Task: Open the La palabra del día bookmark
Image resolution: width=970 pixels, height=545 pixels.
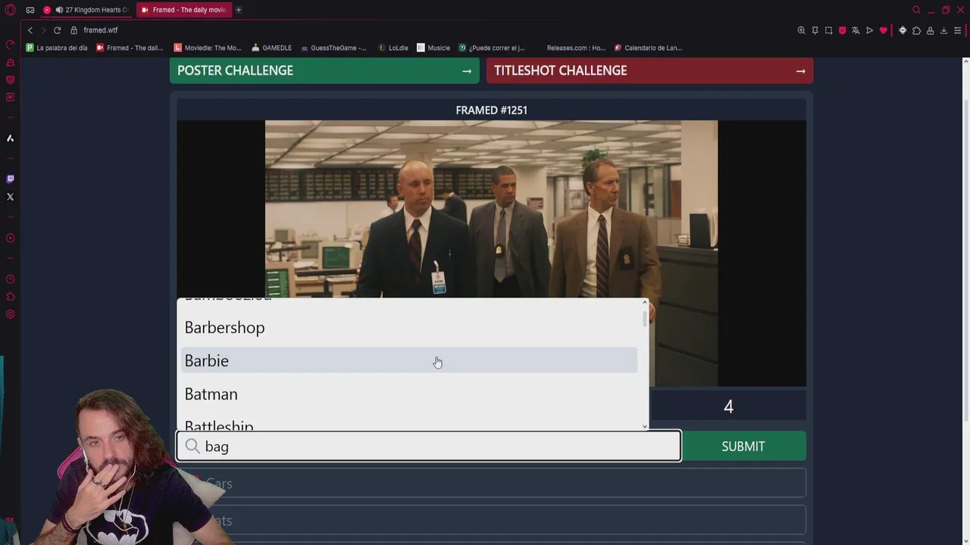Action: pyautogui.click(x=57, y=48)
